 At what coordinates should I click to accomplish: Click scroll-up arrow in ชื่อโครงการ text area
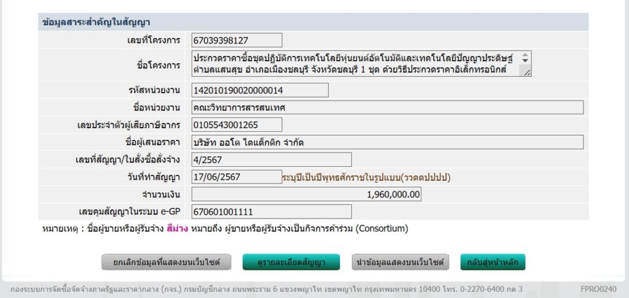[525, 56]
